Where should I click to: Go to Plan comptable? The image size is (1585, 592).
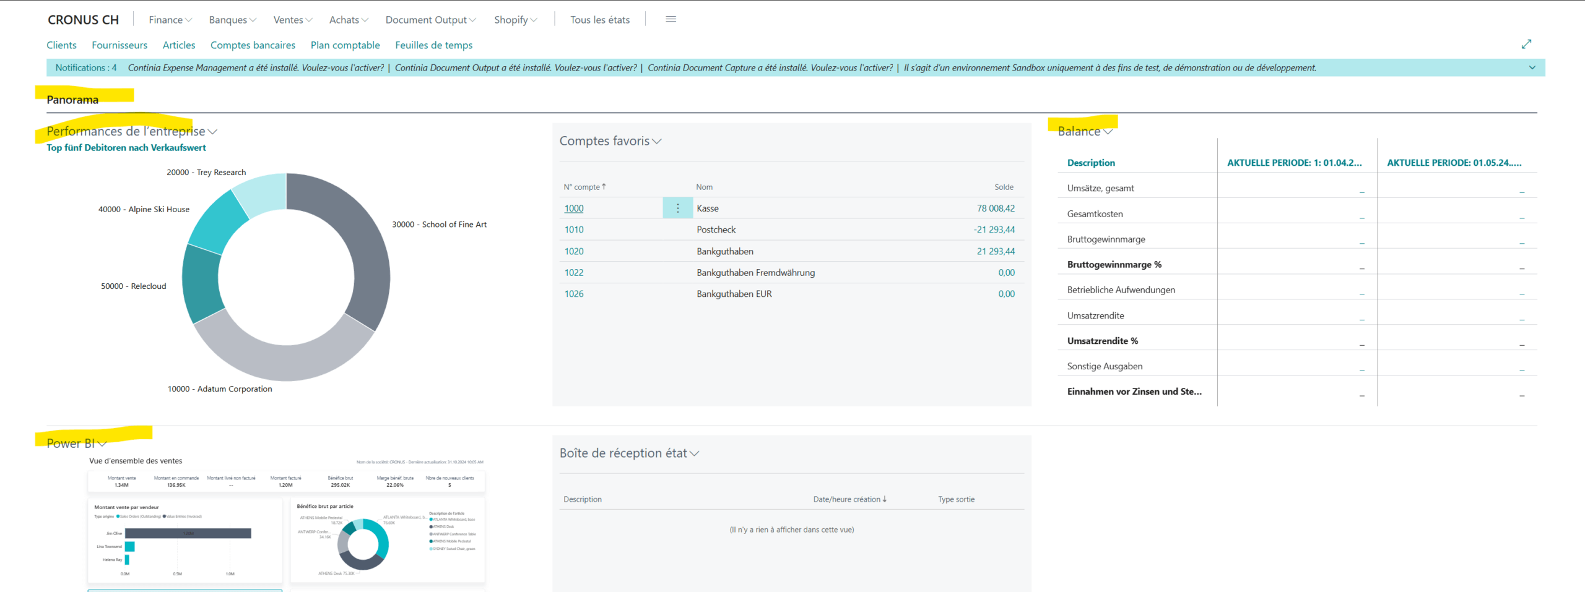[x=345, y=45]
